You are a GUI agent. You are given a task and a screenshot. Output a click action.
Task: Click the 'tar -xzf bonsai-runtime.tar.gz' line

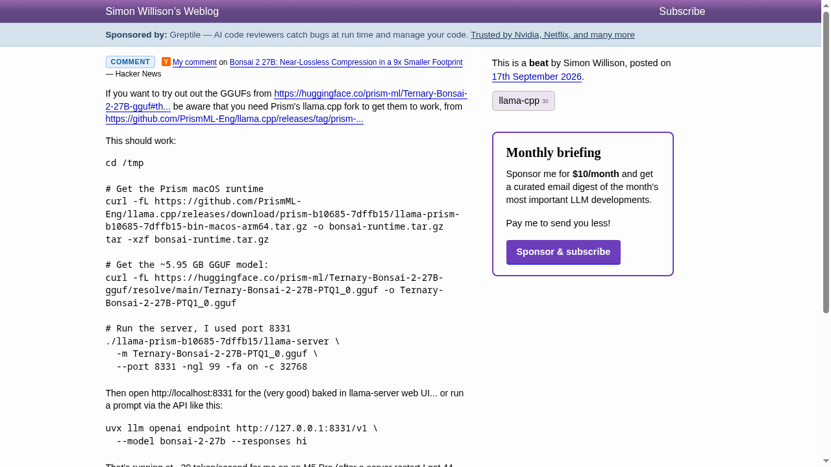pyautogui.click(x=187, y=239)
